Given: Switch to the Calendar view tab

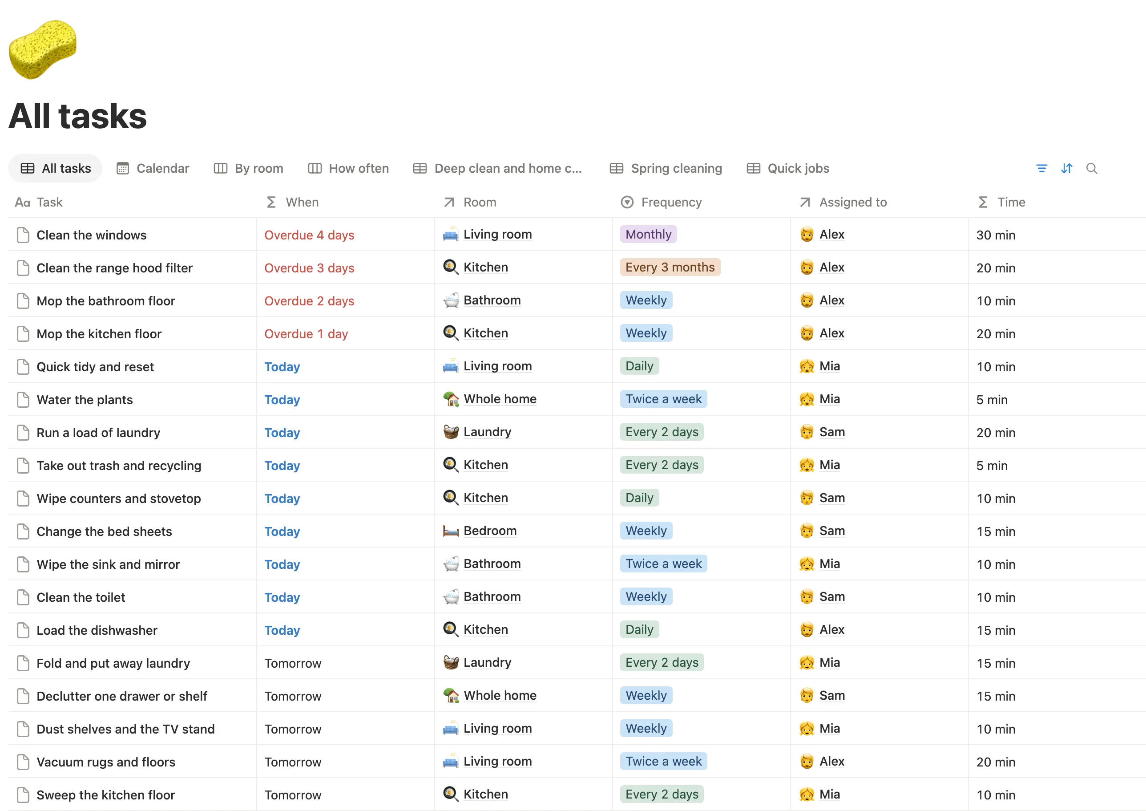Looking at the screenshot, I should pos(153,168).
